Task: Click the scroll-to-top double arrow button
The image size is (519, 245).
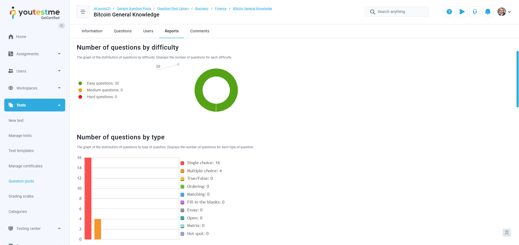Action: point(507,232)
